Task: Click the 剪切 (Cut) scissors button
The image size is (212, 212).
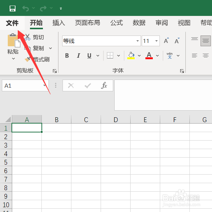Action: coord(34,37)
